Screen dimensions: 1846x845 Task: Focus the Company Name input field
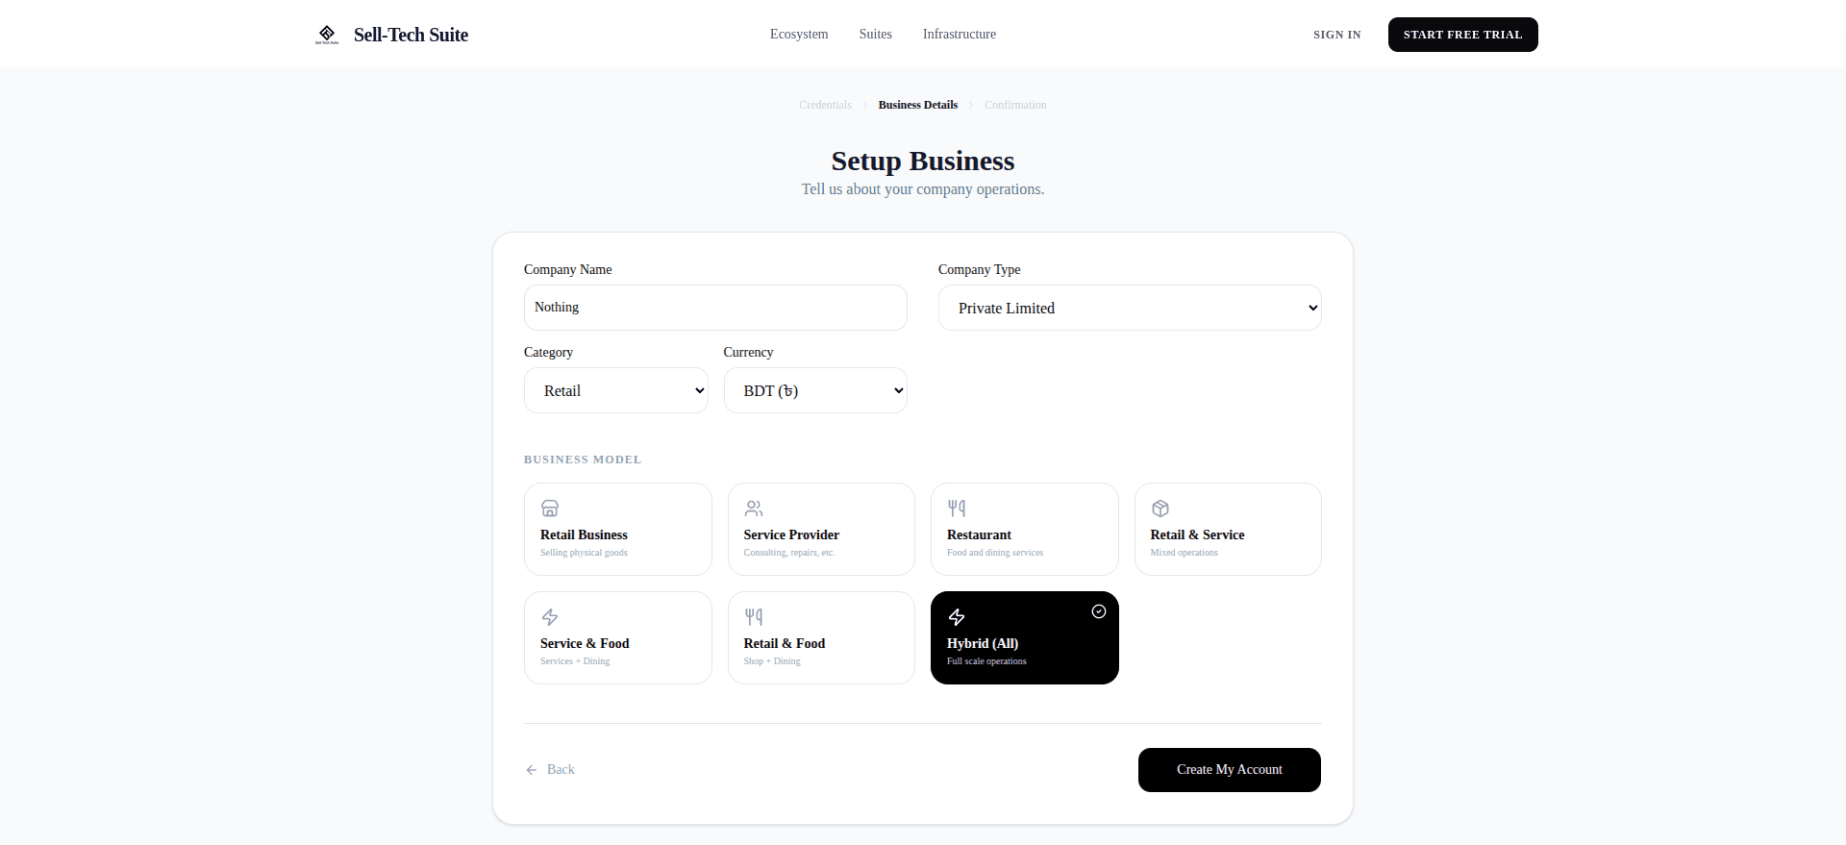tap(715, 308)
